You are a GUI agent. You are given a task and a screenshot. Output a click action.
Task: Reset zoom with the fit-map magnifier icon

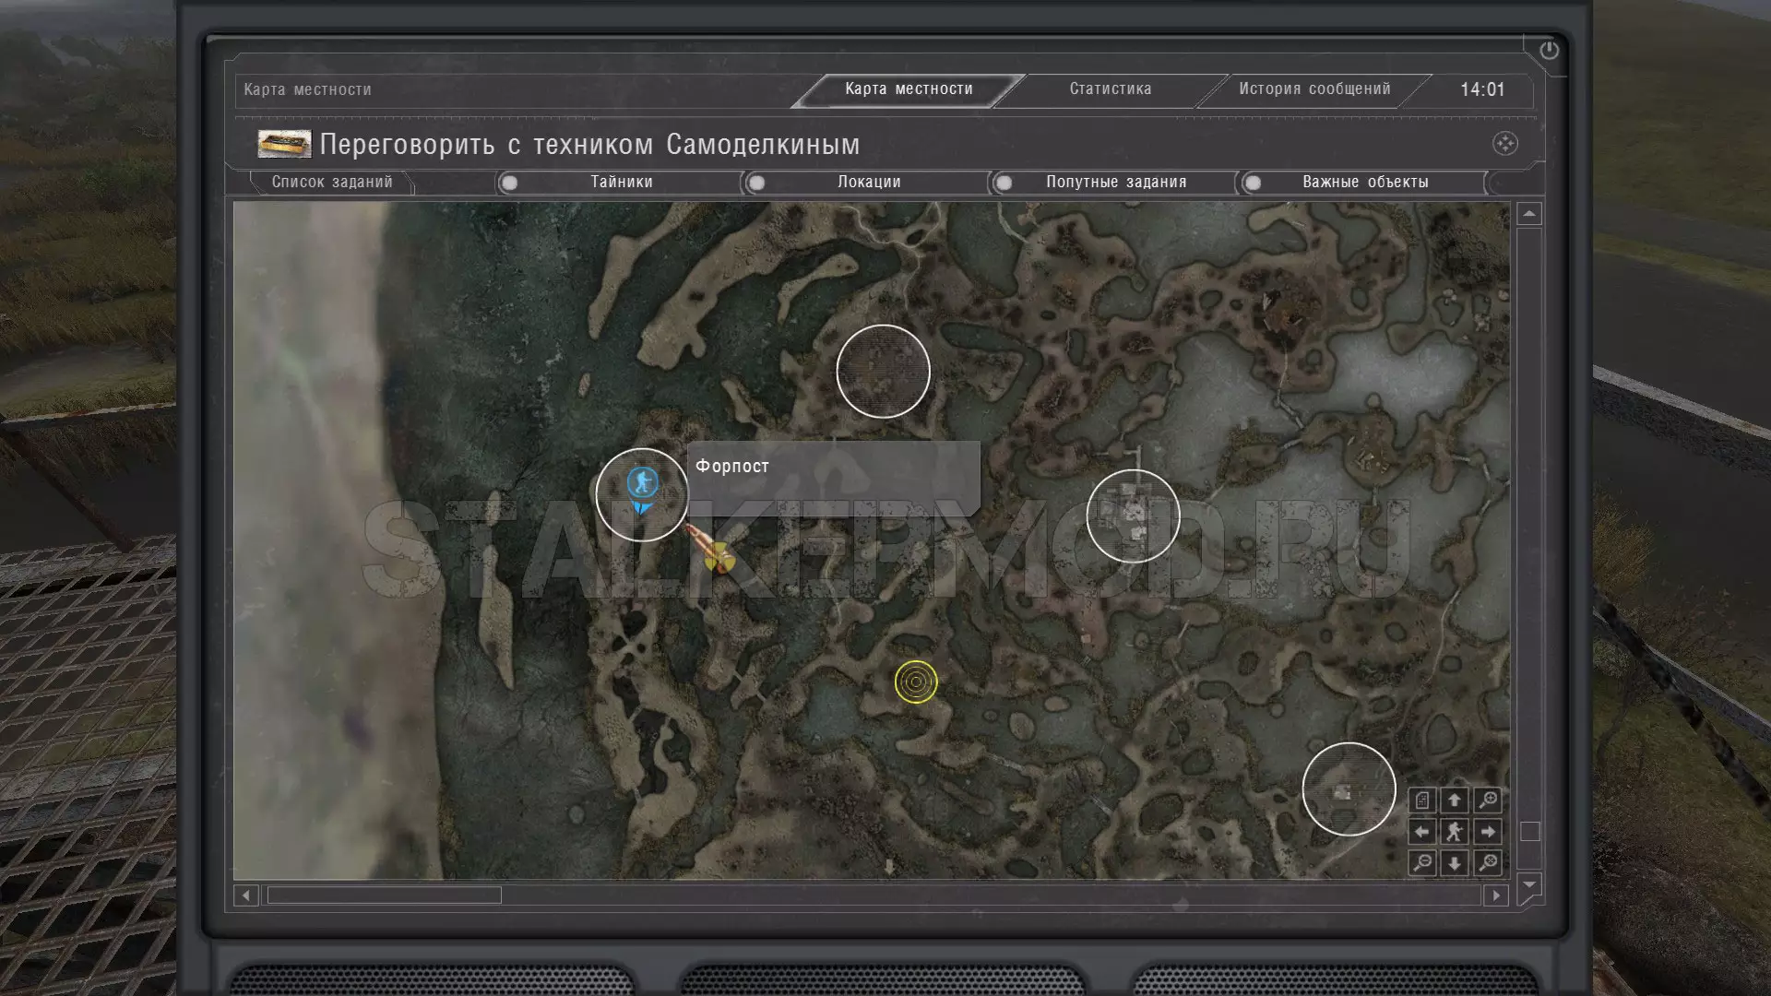(1488, 863)
